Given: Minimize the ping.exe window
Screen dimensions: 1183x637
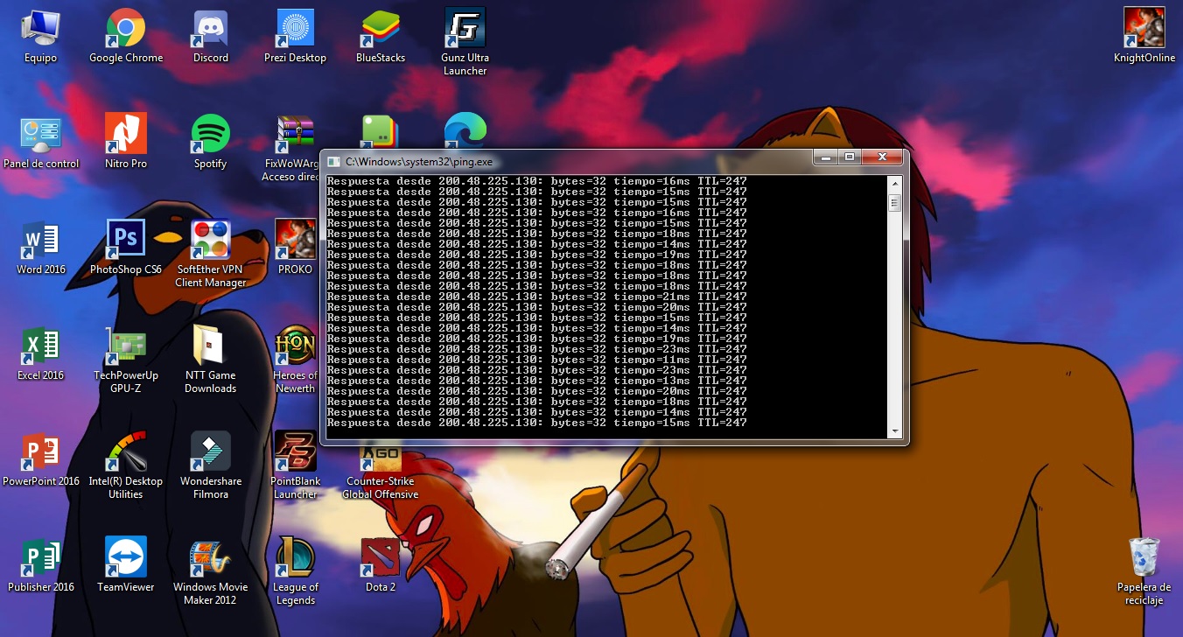Looking at the screenshot, I should 825,157.
